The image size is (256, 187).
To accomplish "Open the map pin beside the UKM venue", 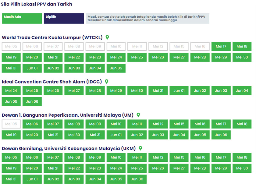I will point(140,148).
